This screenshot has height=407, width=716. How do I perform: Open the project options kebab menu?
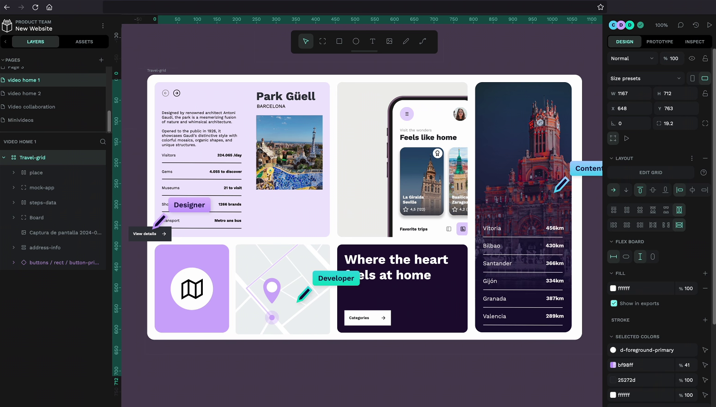(x=103, y=26)
